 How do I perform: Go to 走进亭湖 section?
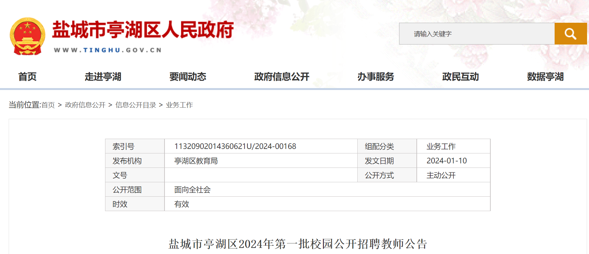click(x=103, y=77)
